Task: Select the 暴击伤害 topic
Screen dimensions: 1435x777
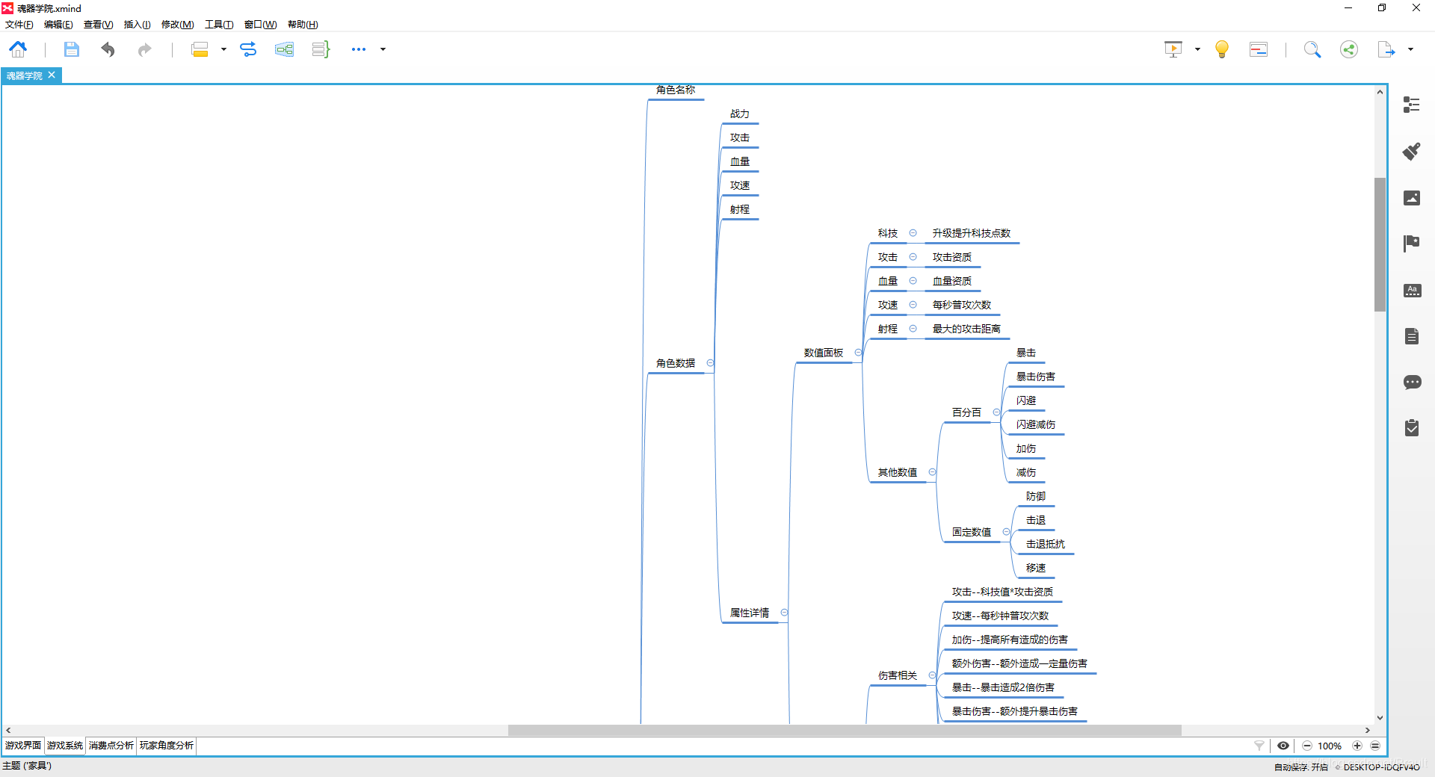Action: [x=1036, y=377]
